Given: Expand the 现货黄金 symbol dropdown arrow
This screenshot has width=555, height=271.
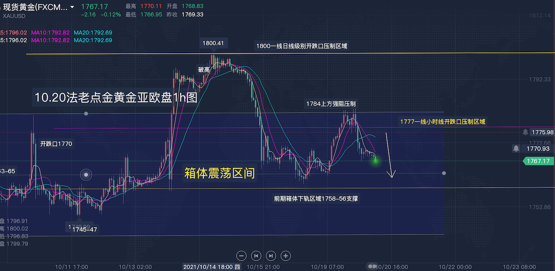Looking at the screenshot, I should [x=72, y=7].
